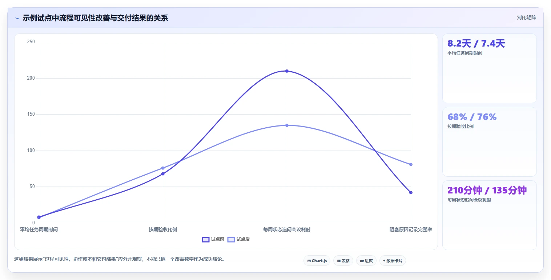Image resolution: width=551 pixels, height=280 pixels.
Task: Click the chart title heading text
Action: 95,18
